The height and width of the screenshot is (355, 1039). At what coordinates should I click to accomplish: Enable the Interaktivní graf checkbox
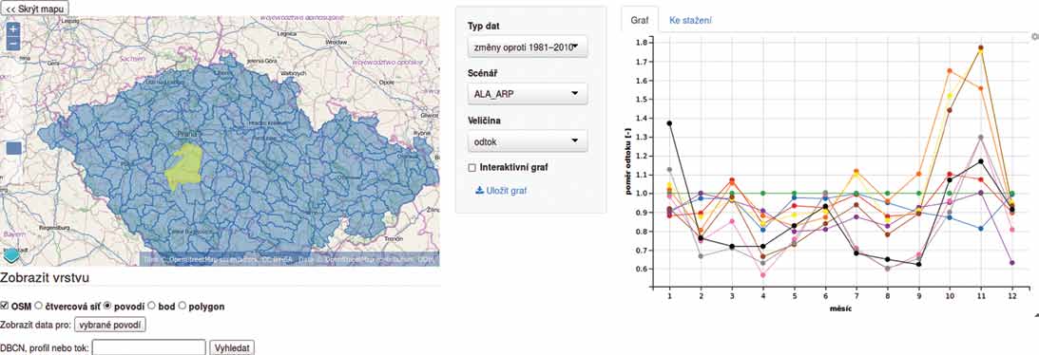(471, 168)
